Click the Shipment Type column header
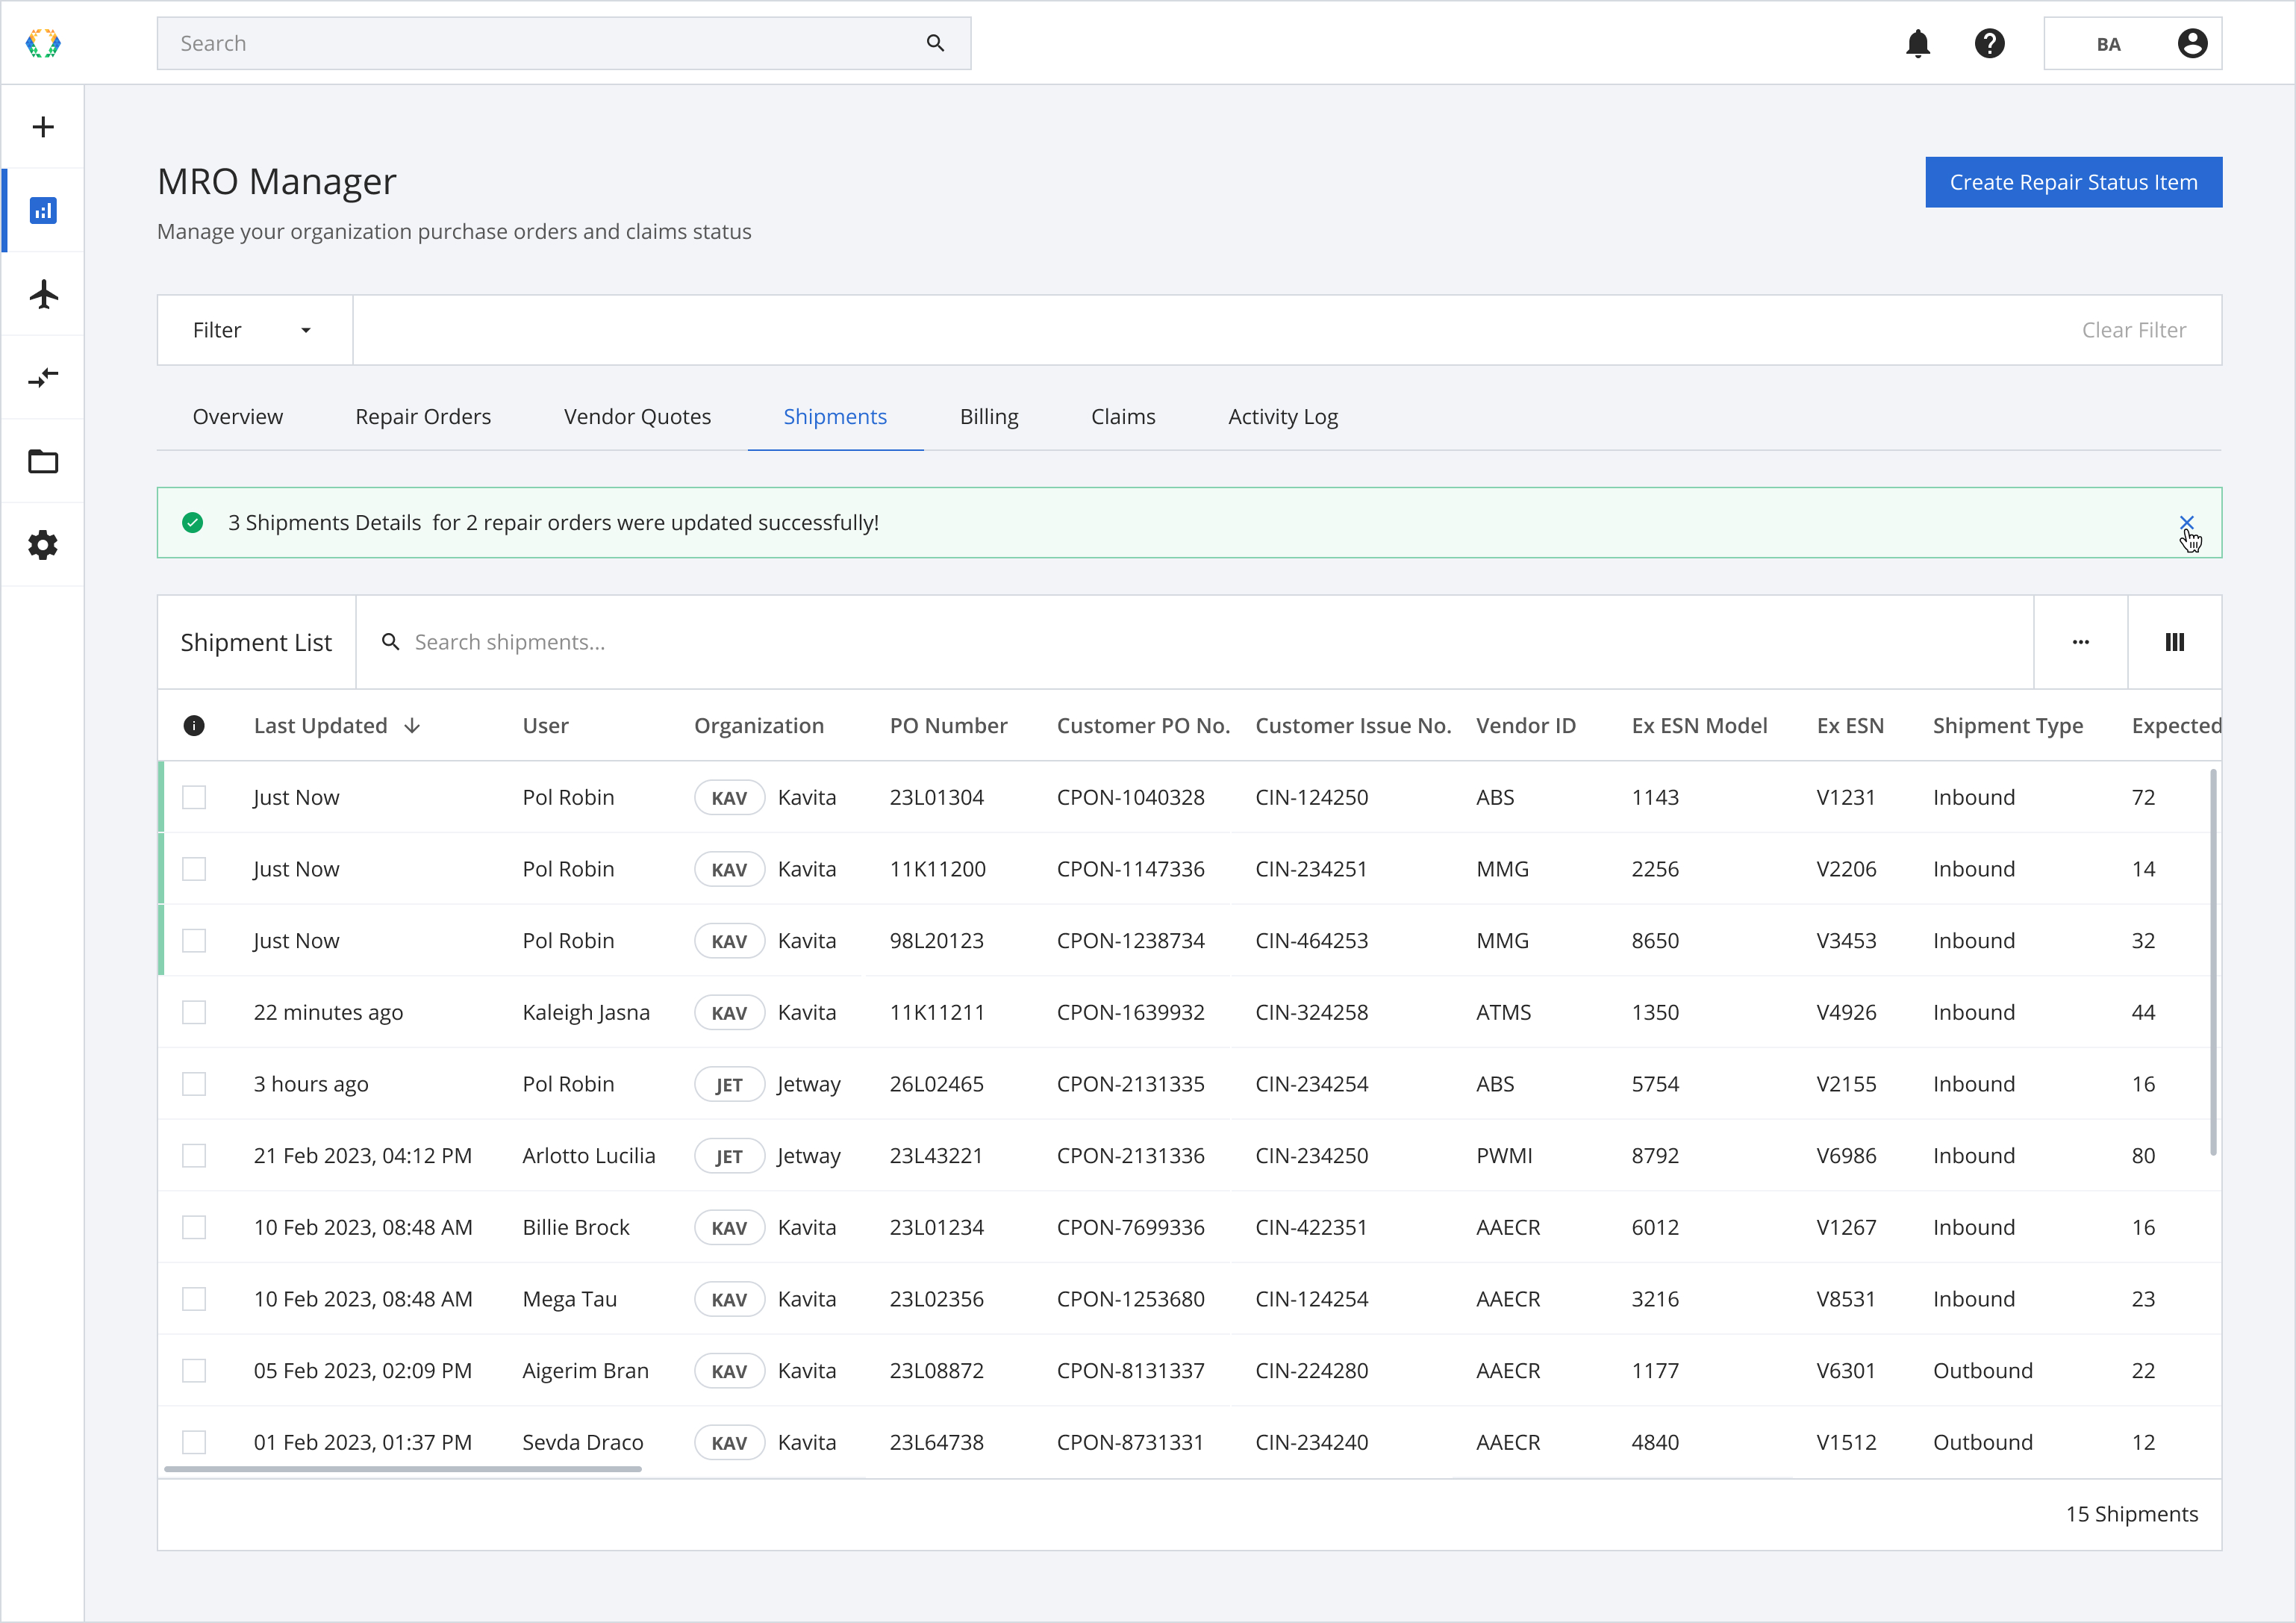 (2007, 726)
